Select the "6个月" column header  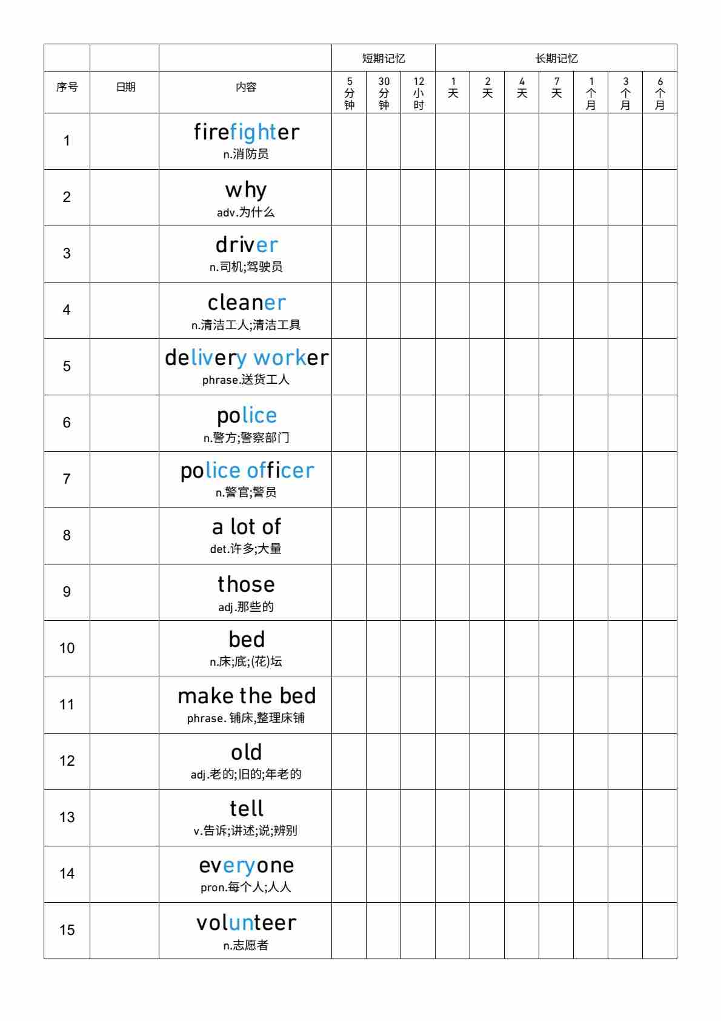(x=659, y=93)
